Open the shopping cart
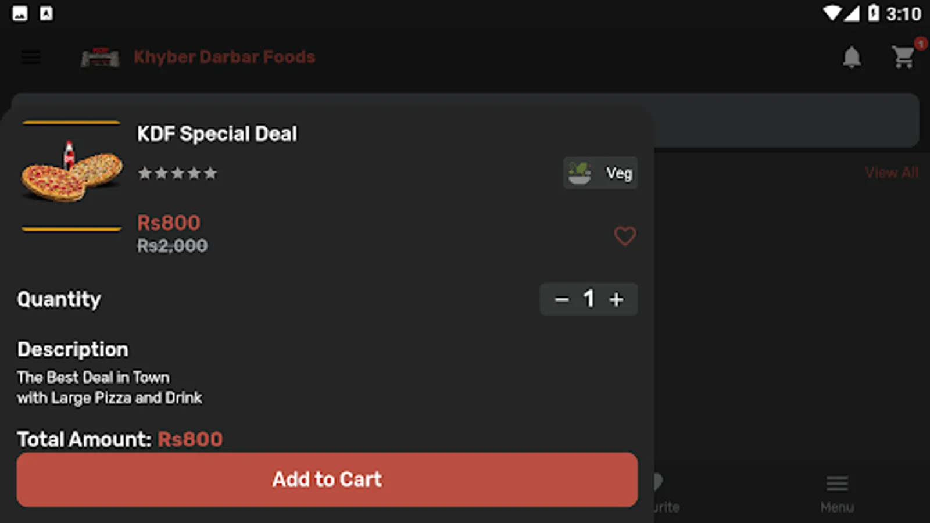The width and height of the screenshot is (930, 523). 903,57
